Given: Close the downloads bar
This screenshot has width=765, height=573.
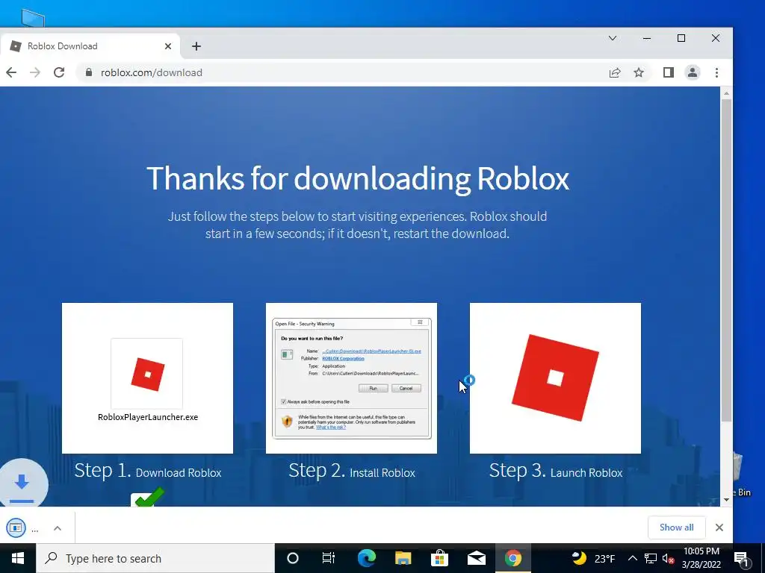Looking at the screenshot, I should 719,527.
